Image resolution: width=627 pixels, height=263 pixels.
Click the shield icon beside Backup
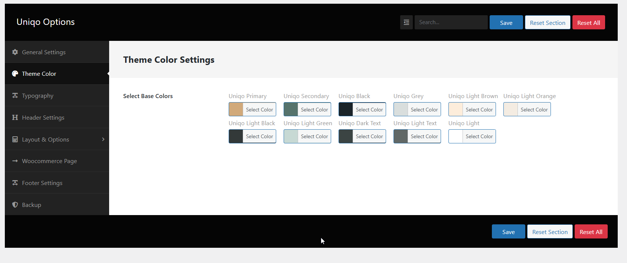point(15,205)
